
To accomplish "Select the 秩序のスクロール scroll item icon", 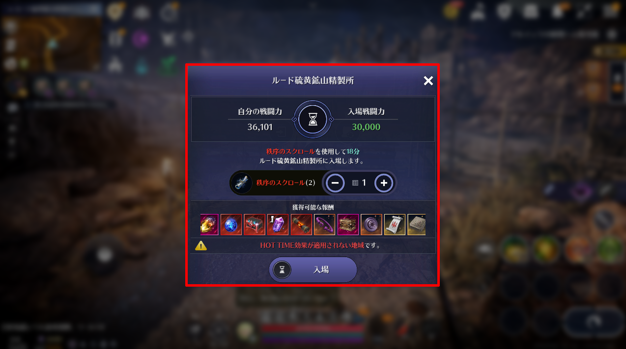I will (x=242, y=183).
